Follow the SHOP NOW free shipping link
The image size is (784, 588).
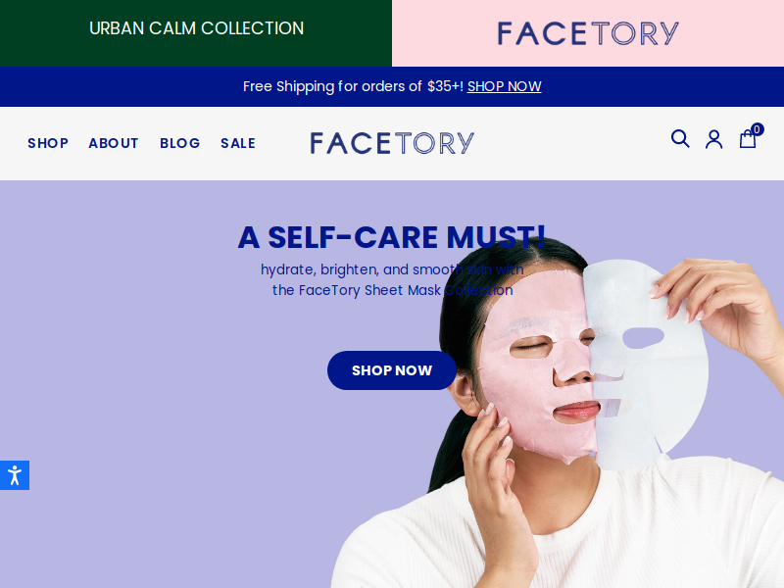click(504, 86)
